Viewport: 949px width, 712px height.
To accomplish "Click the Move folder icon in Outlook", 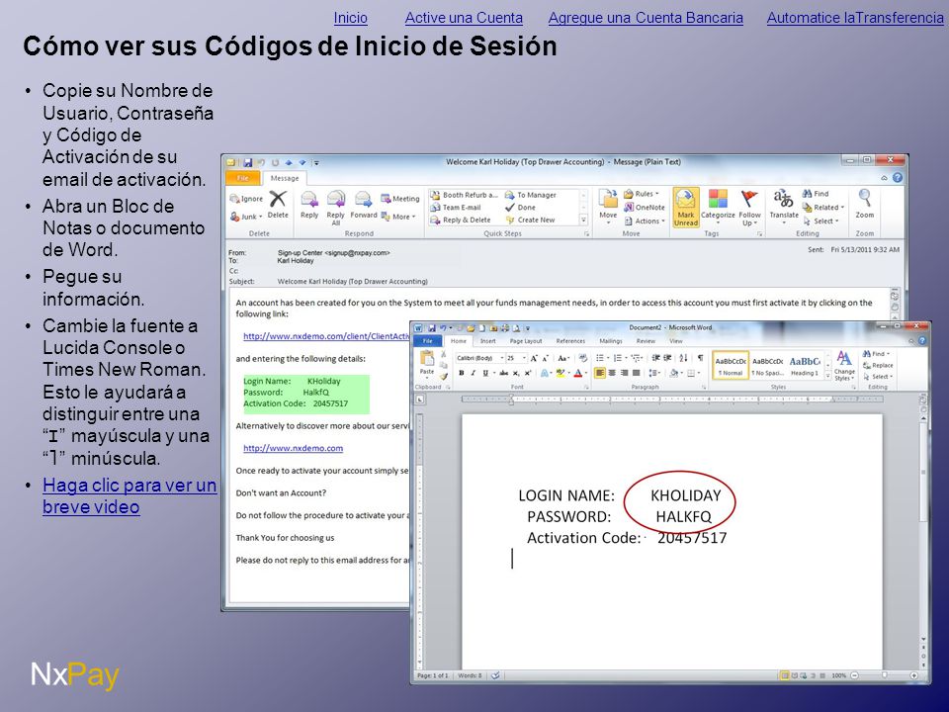I will click(x=608, y=199).
